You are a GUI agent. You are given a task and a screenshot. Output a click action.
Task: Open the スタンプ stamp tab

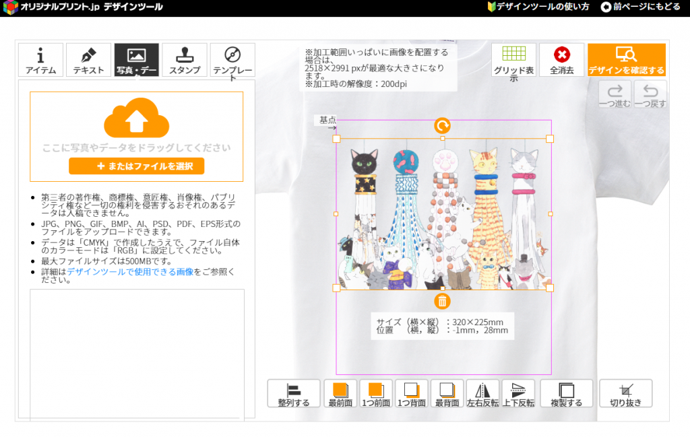tap(185, 60)
